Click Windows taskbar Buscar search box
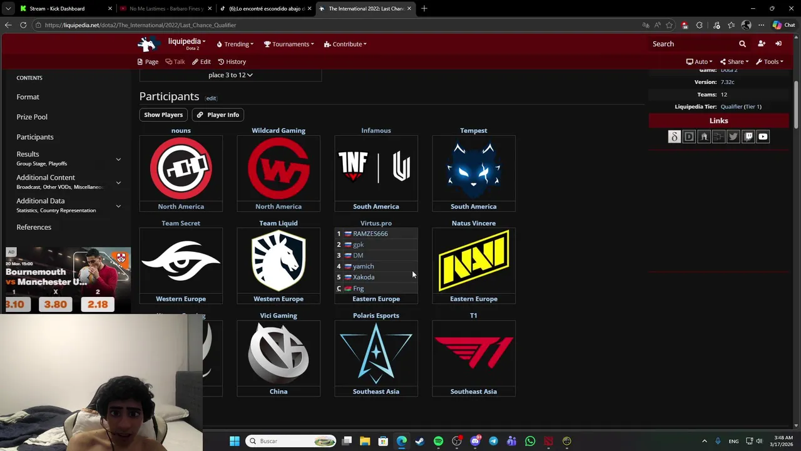The height and width of the screenshot is (451, 801). [291, 441]
